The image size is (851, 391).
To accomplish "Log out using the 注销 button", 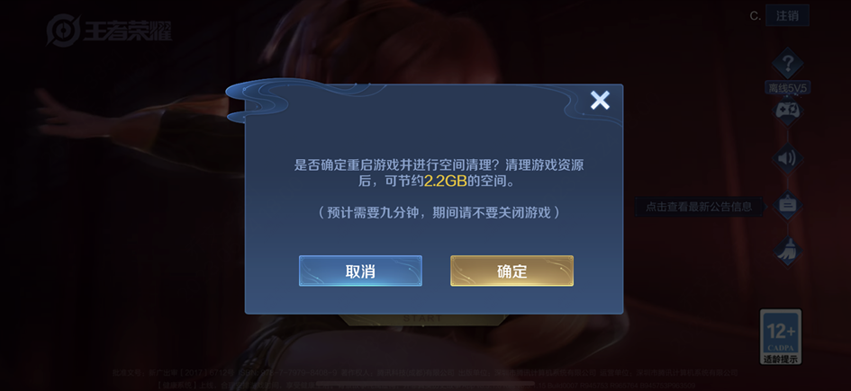I will (x=787, y=15).
